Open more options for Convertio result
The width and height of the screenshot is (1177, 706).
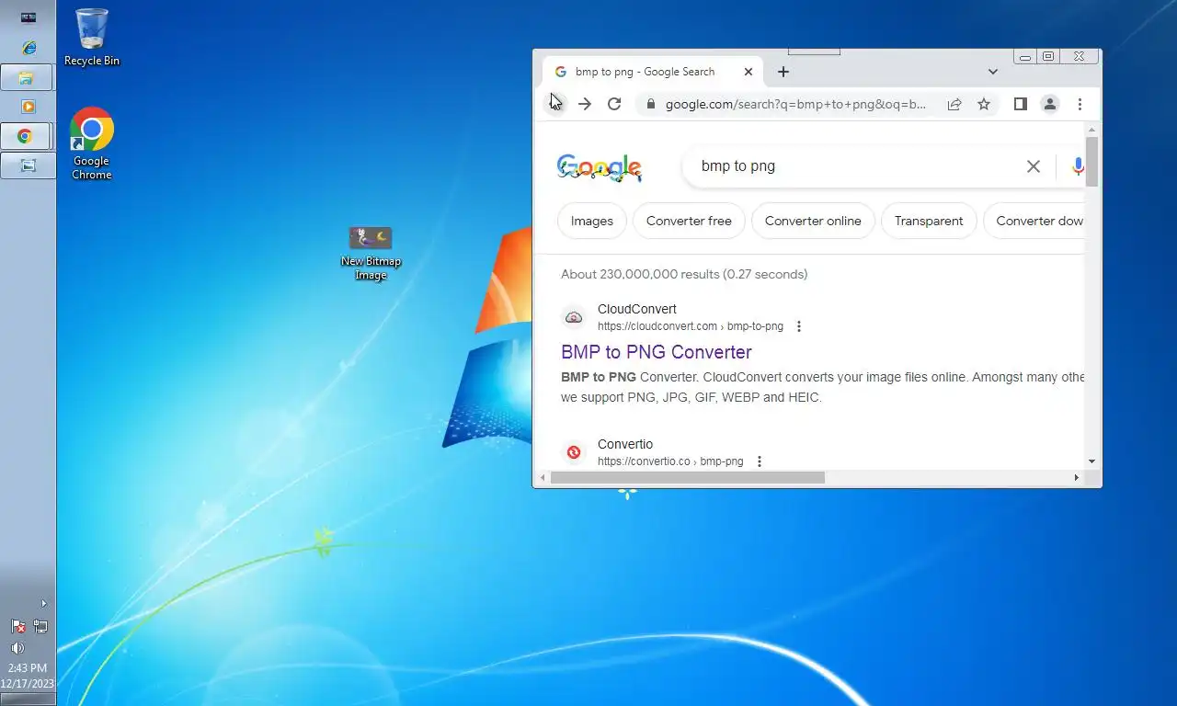[x=759, y=461]
